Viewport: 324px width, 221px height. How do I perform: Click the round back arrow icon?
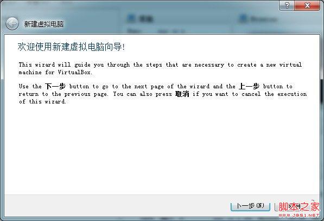[x=12, y=23]
